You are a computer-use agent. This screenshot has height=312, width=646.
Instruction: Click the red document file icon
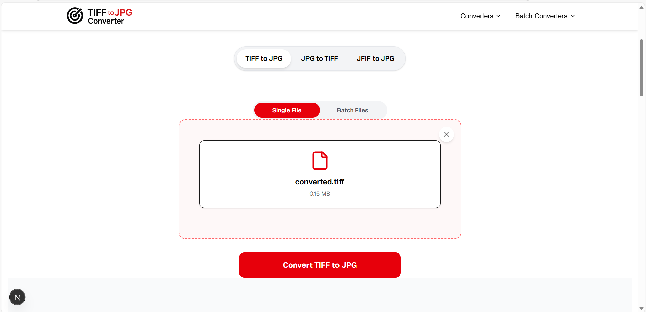click(x=319, y=161)
